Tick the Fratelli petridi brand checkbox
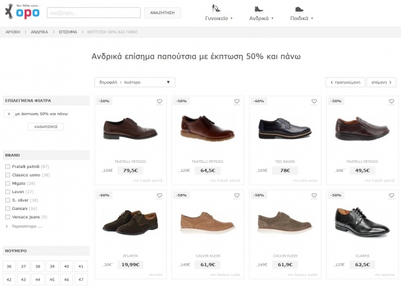This screenshot has height=287, width=401. tap(8, 167)
